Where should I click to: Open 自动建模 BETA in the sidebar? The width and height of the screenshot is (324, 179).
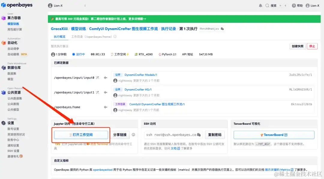pyautogui.click(x=17, y=54)
